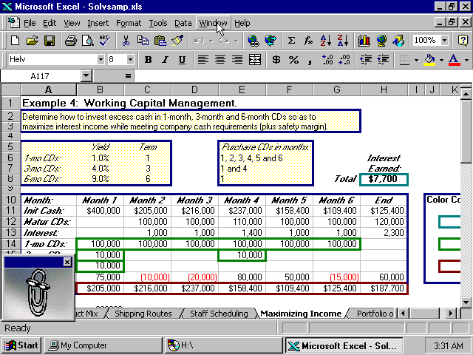Viewport: 473px width, 355px height.
Task: Expand the Name Box dropdown arrow
Action: 86,75
